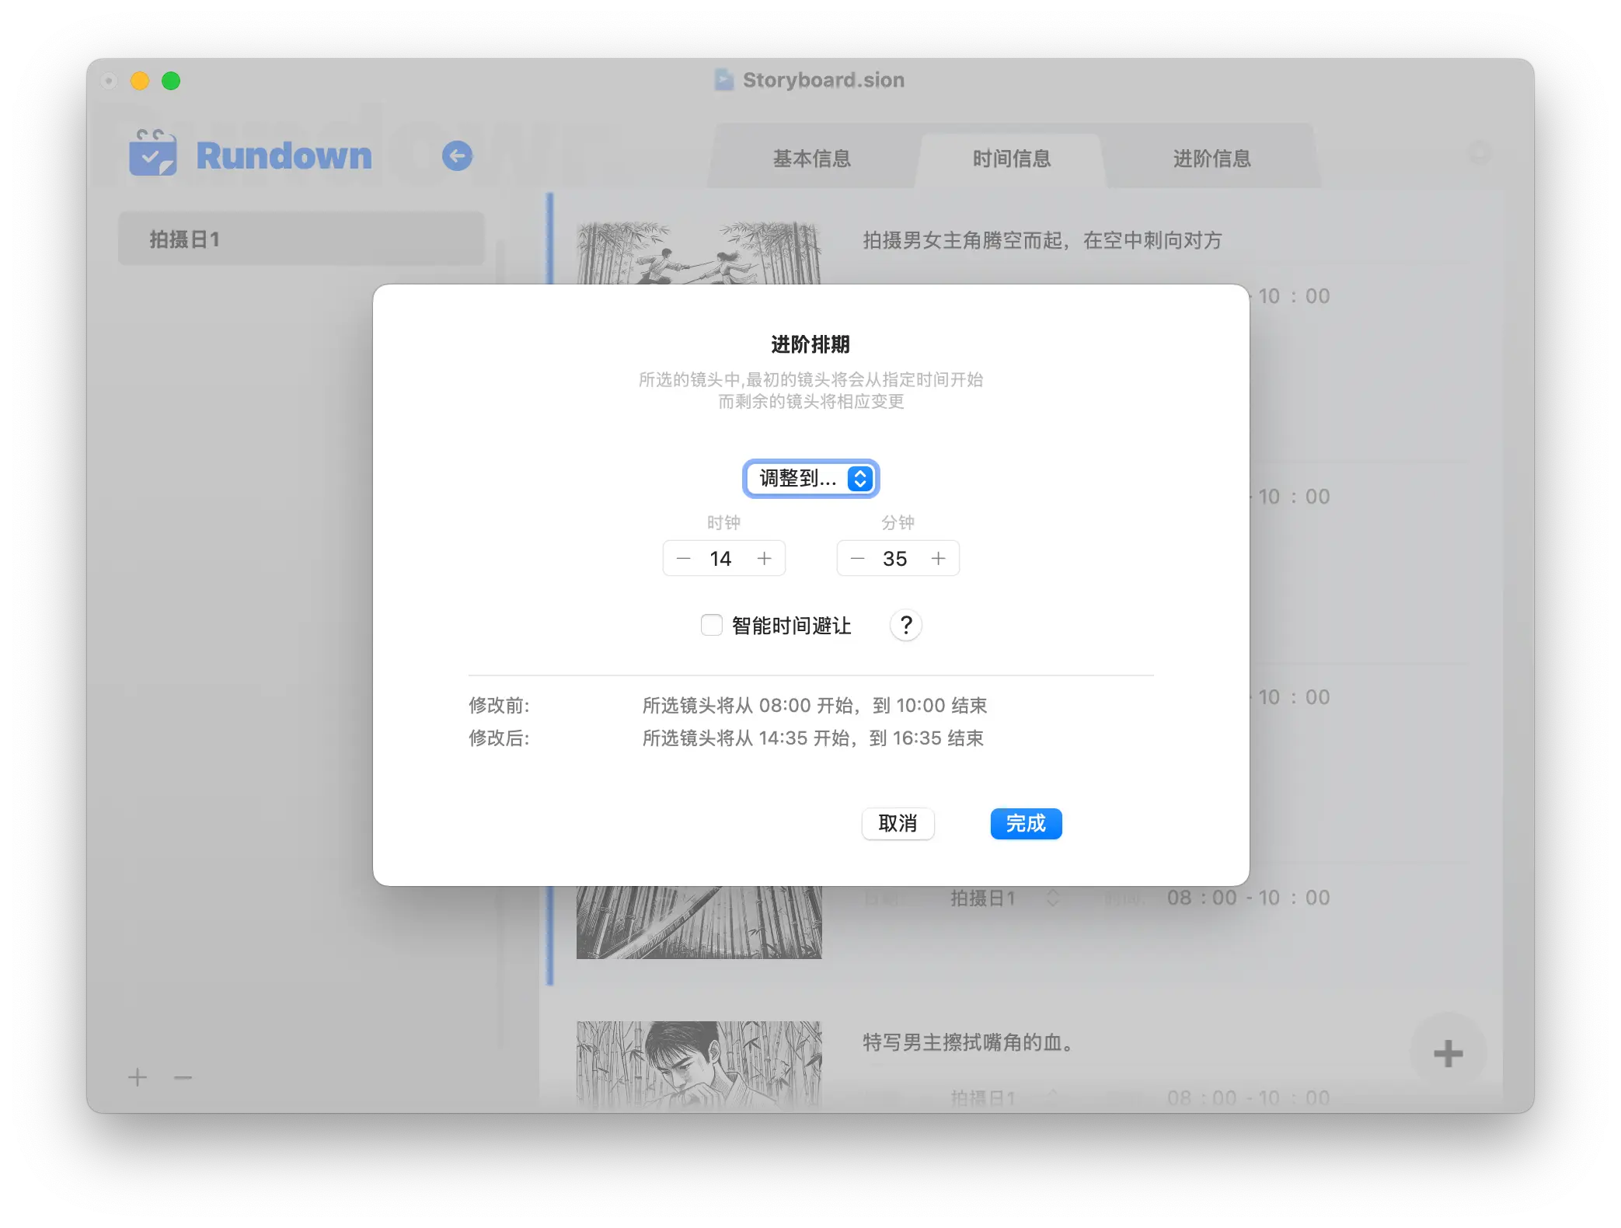1621x1228 pixels.
Task: Open the shooting day selector in the shot row
Action: pyautogui.click(x=1055, y=898)
